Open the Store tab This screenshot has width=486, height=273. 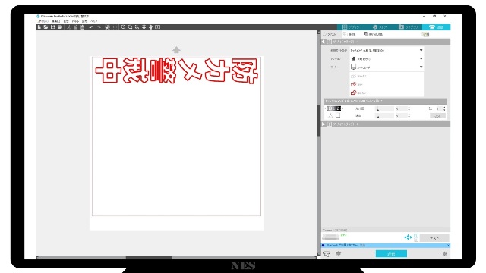tap(380, 27)
